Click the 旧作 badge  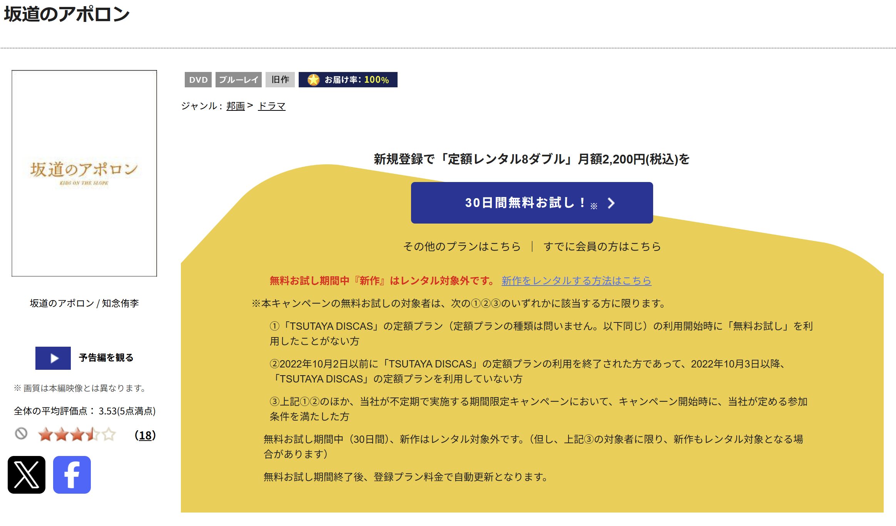(x=280, y=80)
